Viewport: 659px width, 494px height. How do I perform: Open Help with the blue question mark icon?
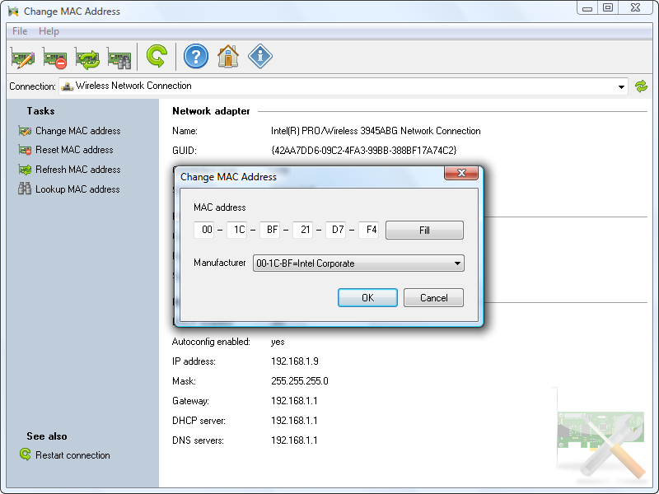[196, 57]
